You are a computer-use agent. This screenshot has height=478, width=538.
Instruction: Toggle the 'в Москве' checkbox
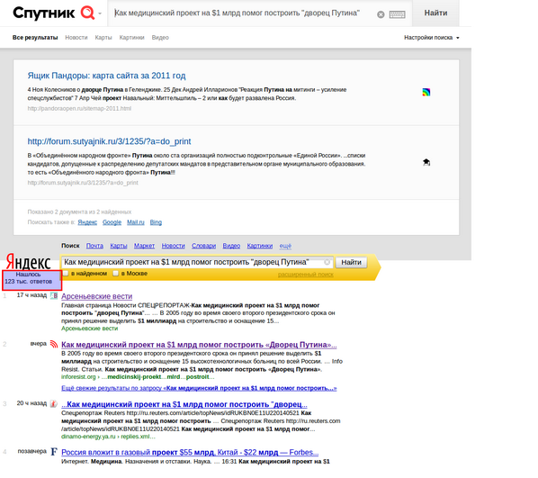(x=116, y=274)
